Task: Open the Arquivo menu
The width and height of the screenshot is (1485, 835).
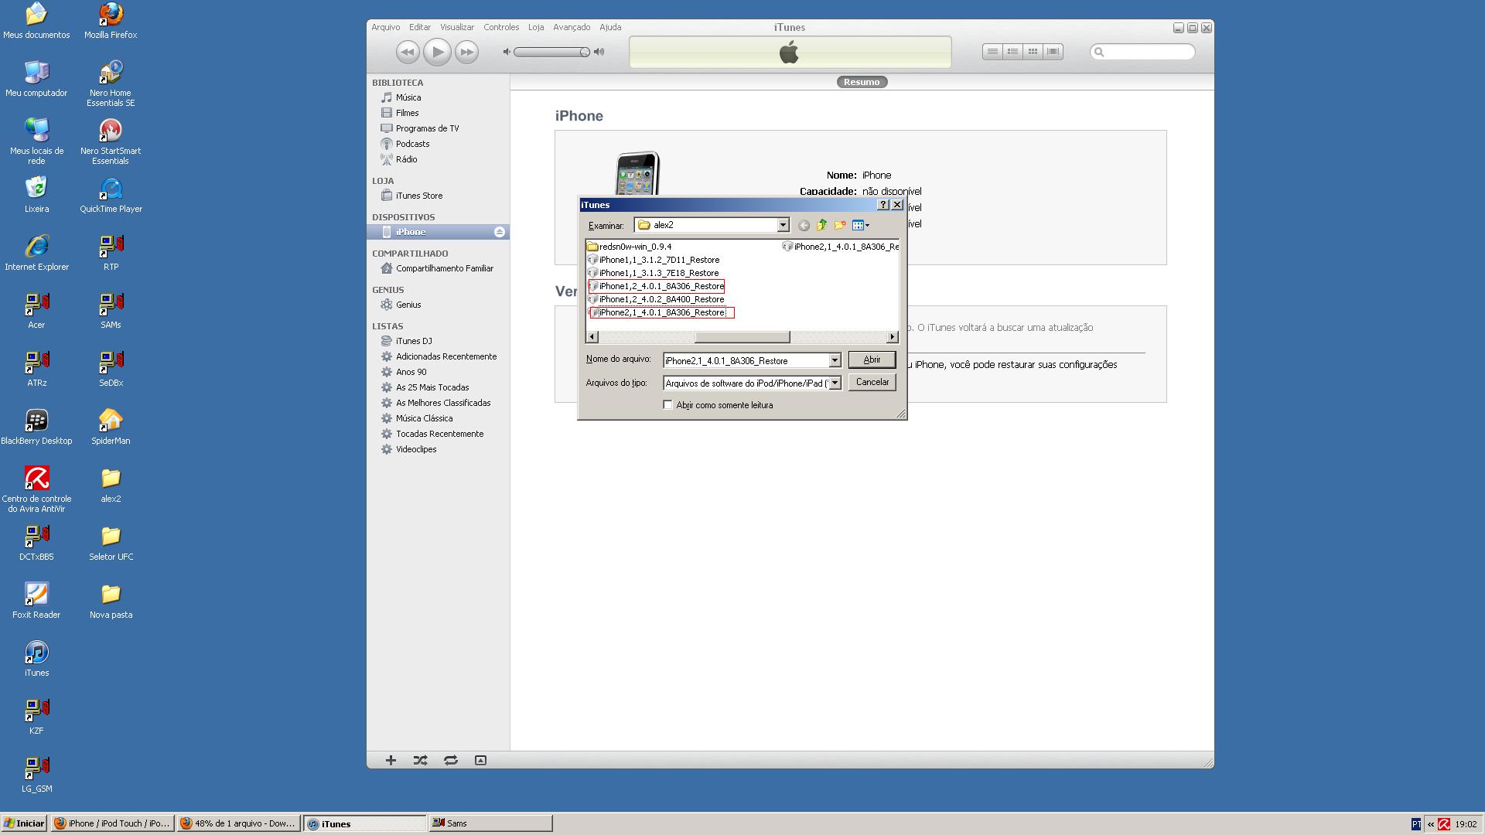Action: (385, 27)
